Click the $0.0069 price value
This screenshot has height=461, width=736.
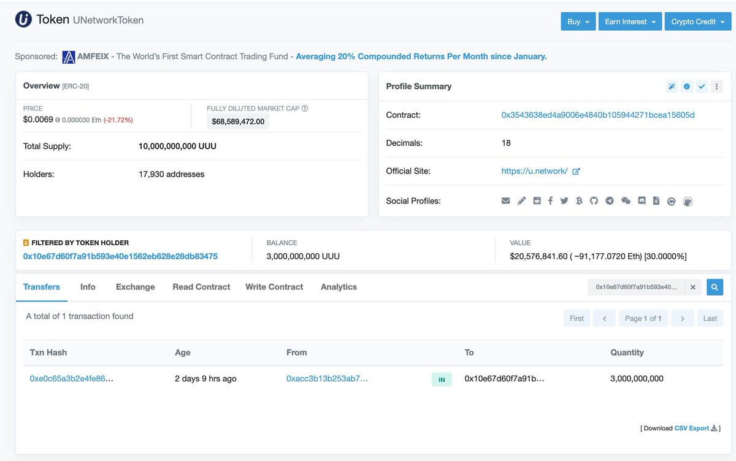[x=38, y=120]
